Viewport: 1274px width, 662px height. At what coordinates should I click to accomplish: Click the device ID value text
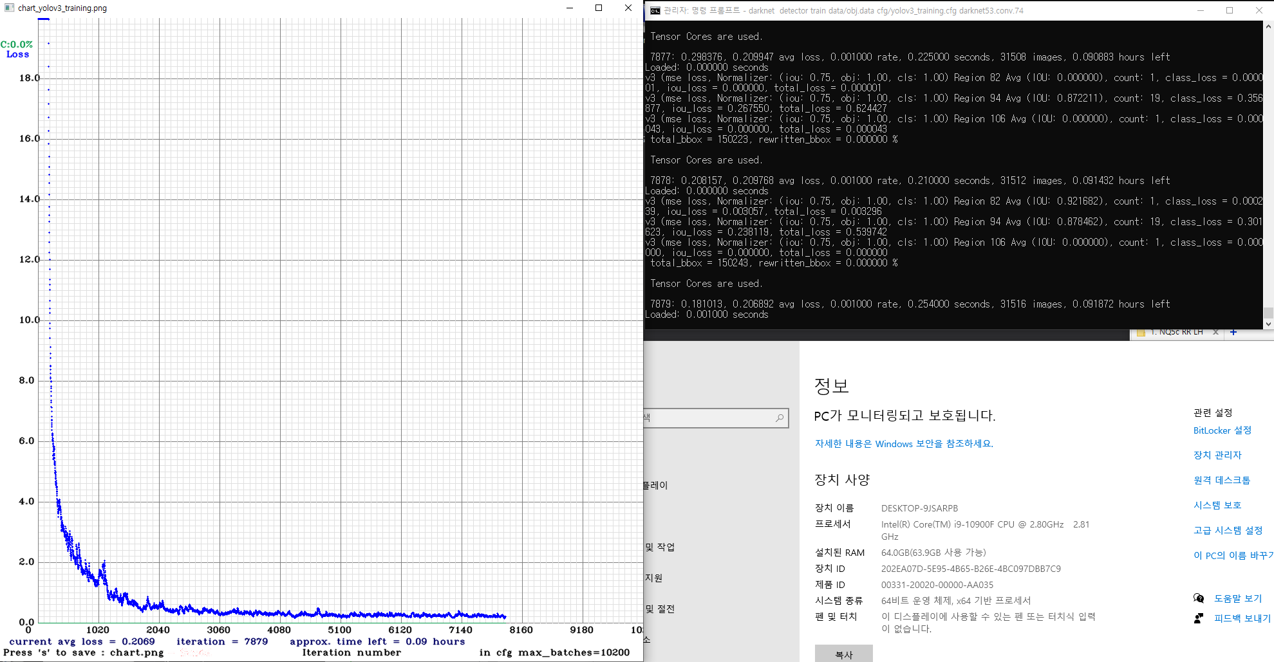pyautogui.click(x=971, y=569)
